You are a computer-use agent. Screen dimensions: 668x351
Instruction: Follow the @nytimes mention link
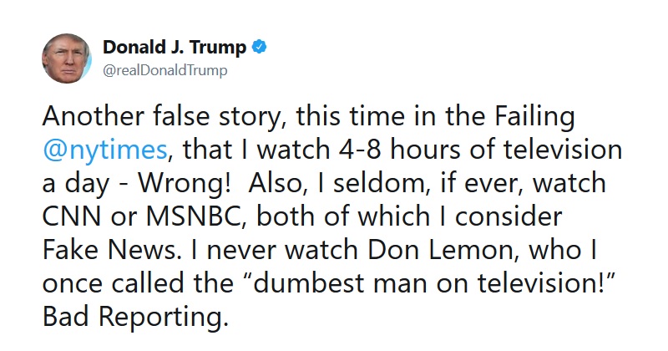tap(105, 150)
